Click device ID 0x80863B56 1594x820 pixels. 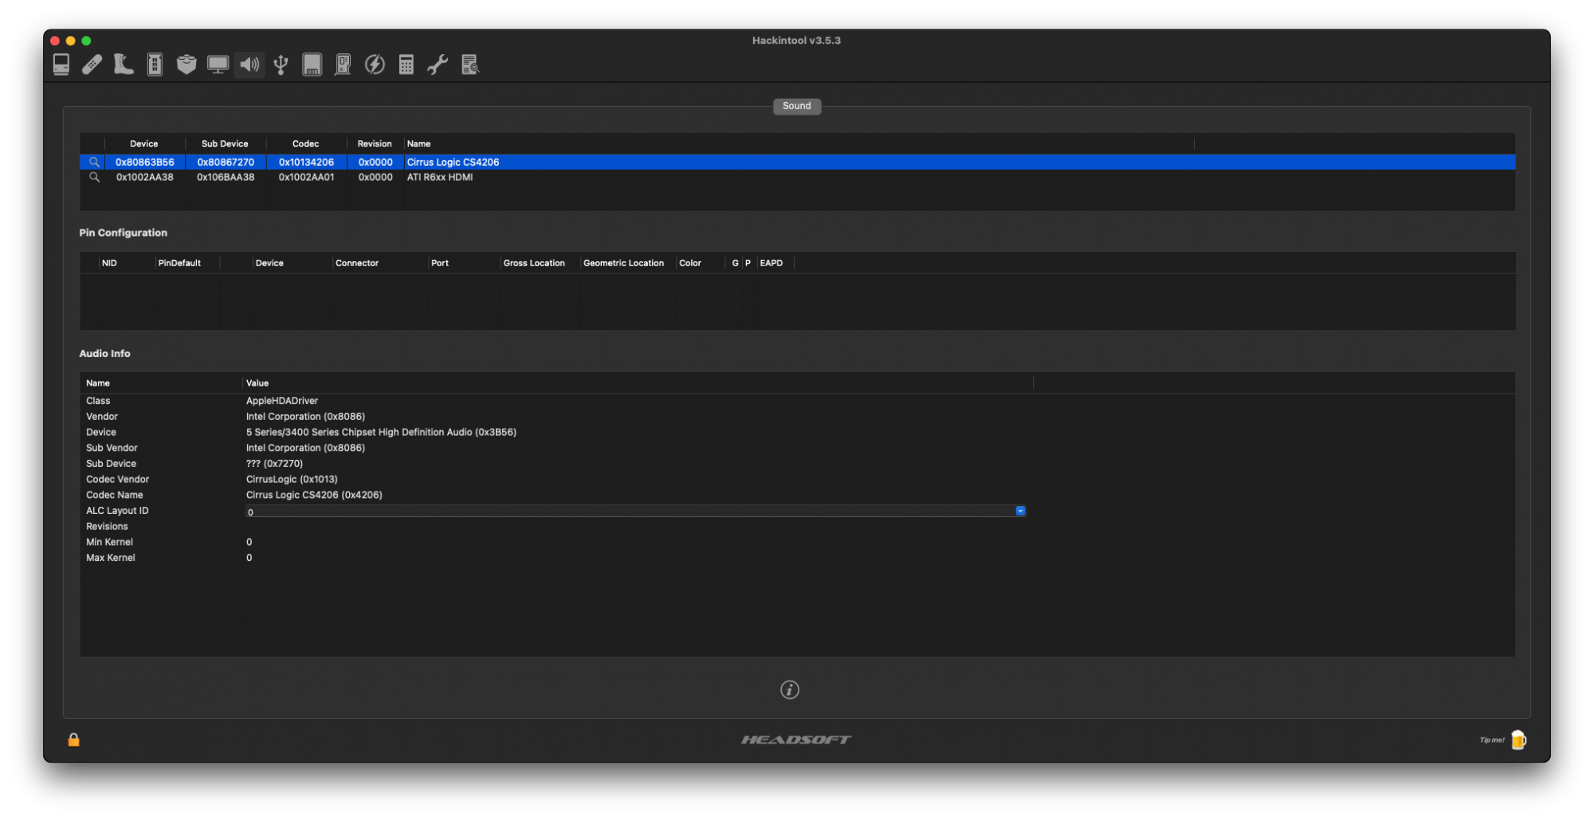(145, 162)
